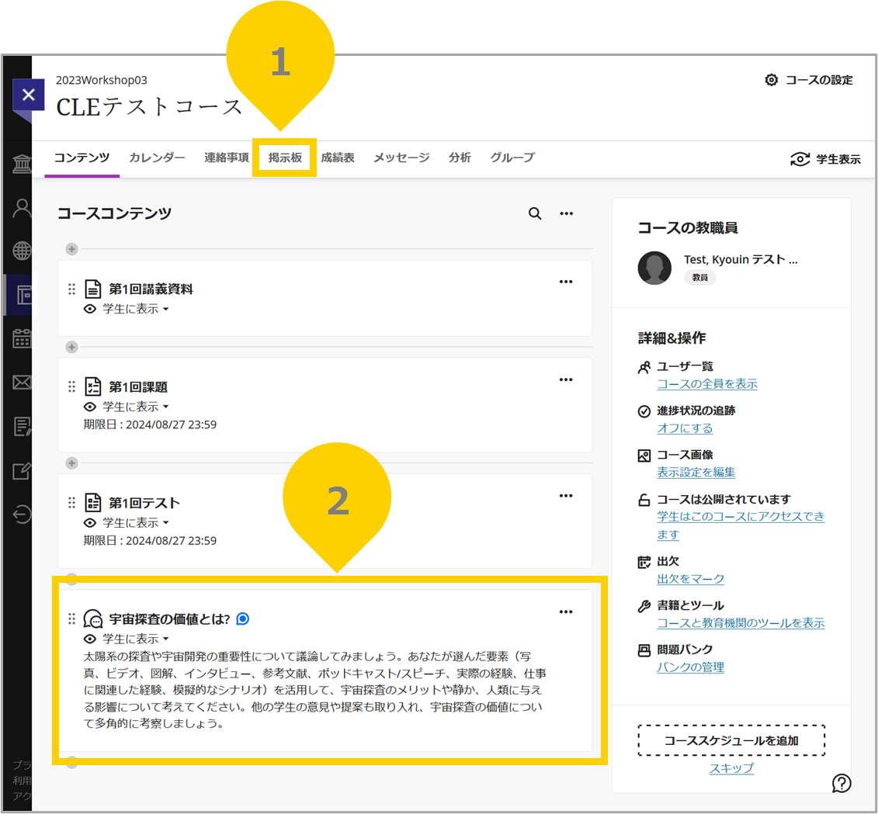The height and width of the screenshot is (814, 878).
Task: Click instructor name Test, Kyouin テスト
Action: coord(741,259)
